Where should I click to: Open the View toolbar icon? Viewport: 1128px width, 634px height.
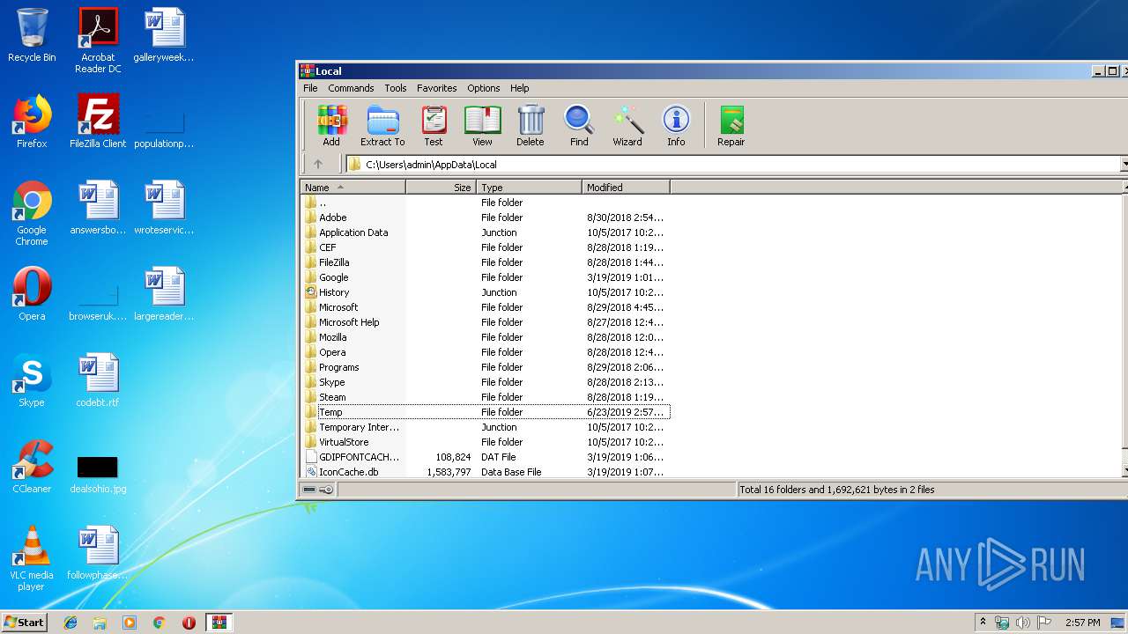(x=482, y=126)
